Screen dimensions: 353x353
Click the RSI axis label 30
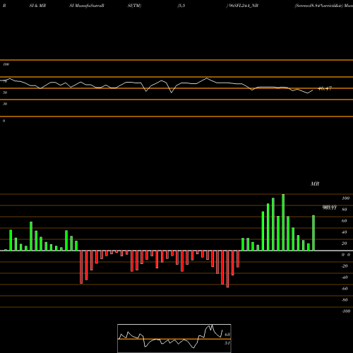[5, 104]
